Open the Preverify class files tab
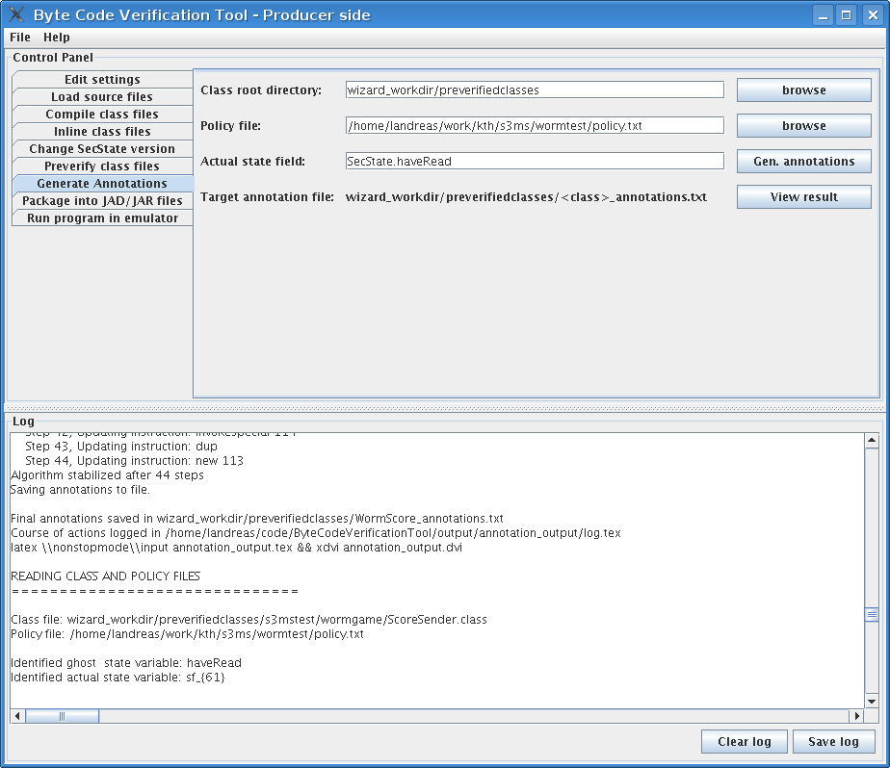 pyautogui.click(x=102, y=166)
